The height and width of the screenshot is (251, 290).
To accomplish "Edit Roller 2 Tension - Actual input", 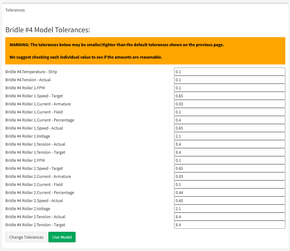I will point(229,217).
